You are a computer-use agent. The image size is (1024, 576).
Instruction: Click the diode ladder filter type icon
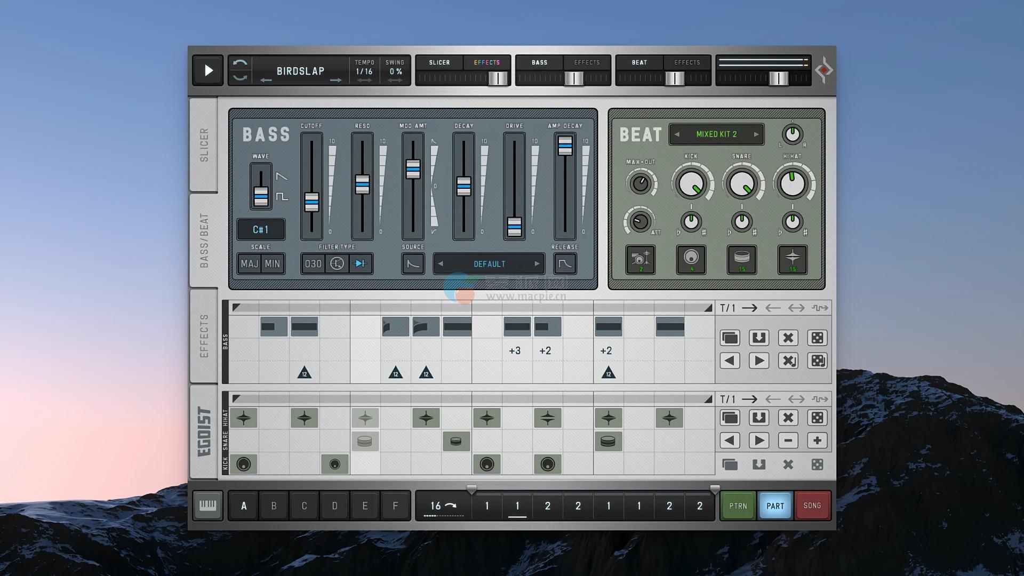[x=361, y=263]
